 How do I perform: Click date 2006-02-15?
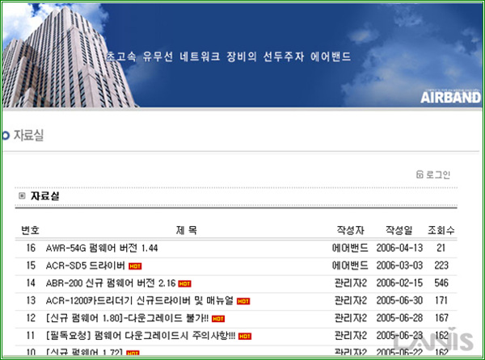point(399,283)
